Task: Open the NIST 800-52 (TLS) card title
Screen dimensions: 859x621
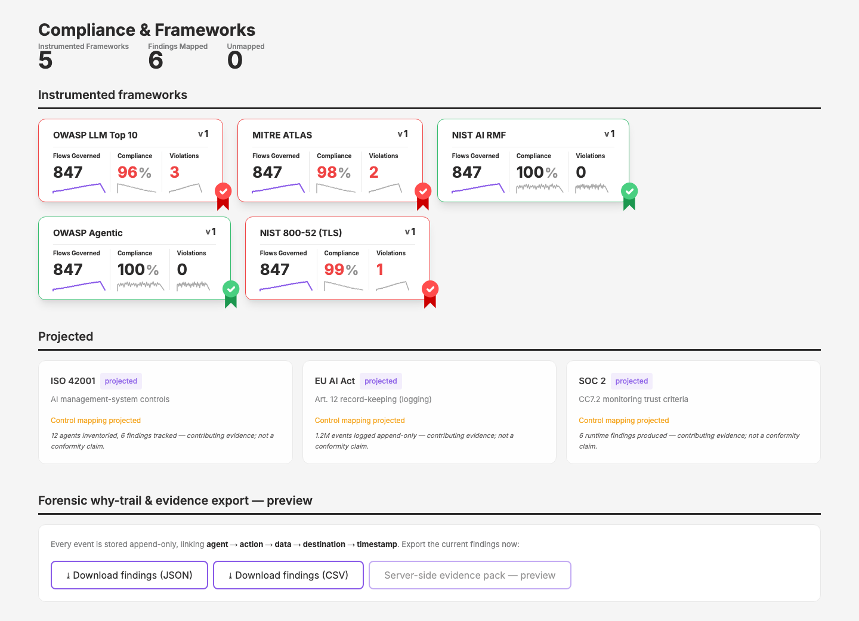Action: 301,233
